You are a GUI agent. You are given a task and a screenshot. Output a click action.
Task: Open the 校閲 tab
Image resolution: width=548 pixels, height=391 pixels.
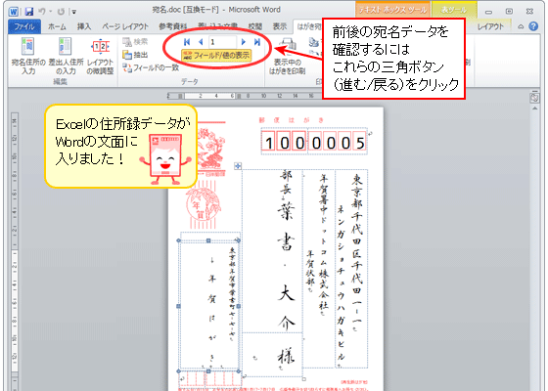pyautogui.click(x=255, y=26)
